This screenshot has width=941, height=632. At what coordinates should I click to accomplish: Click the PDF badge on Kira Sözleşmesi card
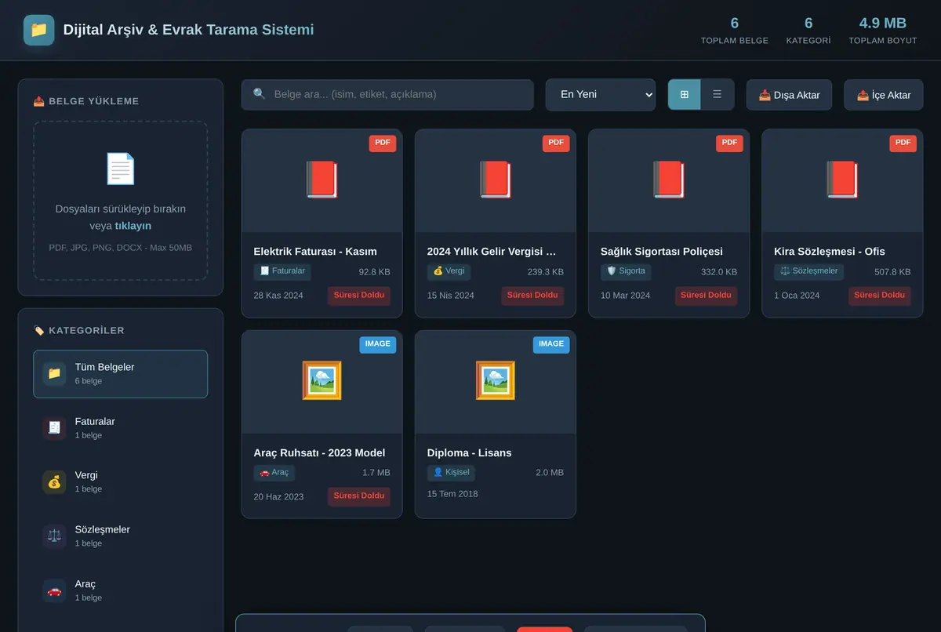903,143
